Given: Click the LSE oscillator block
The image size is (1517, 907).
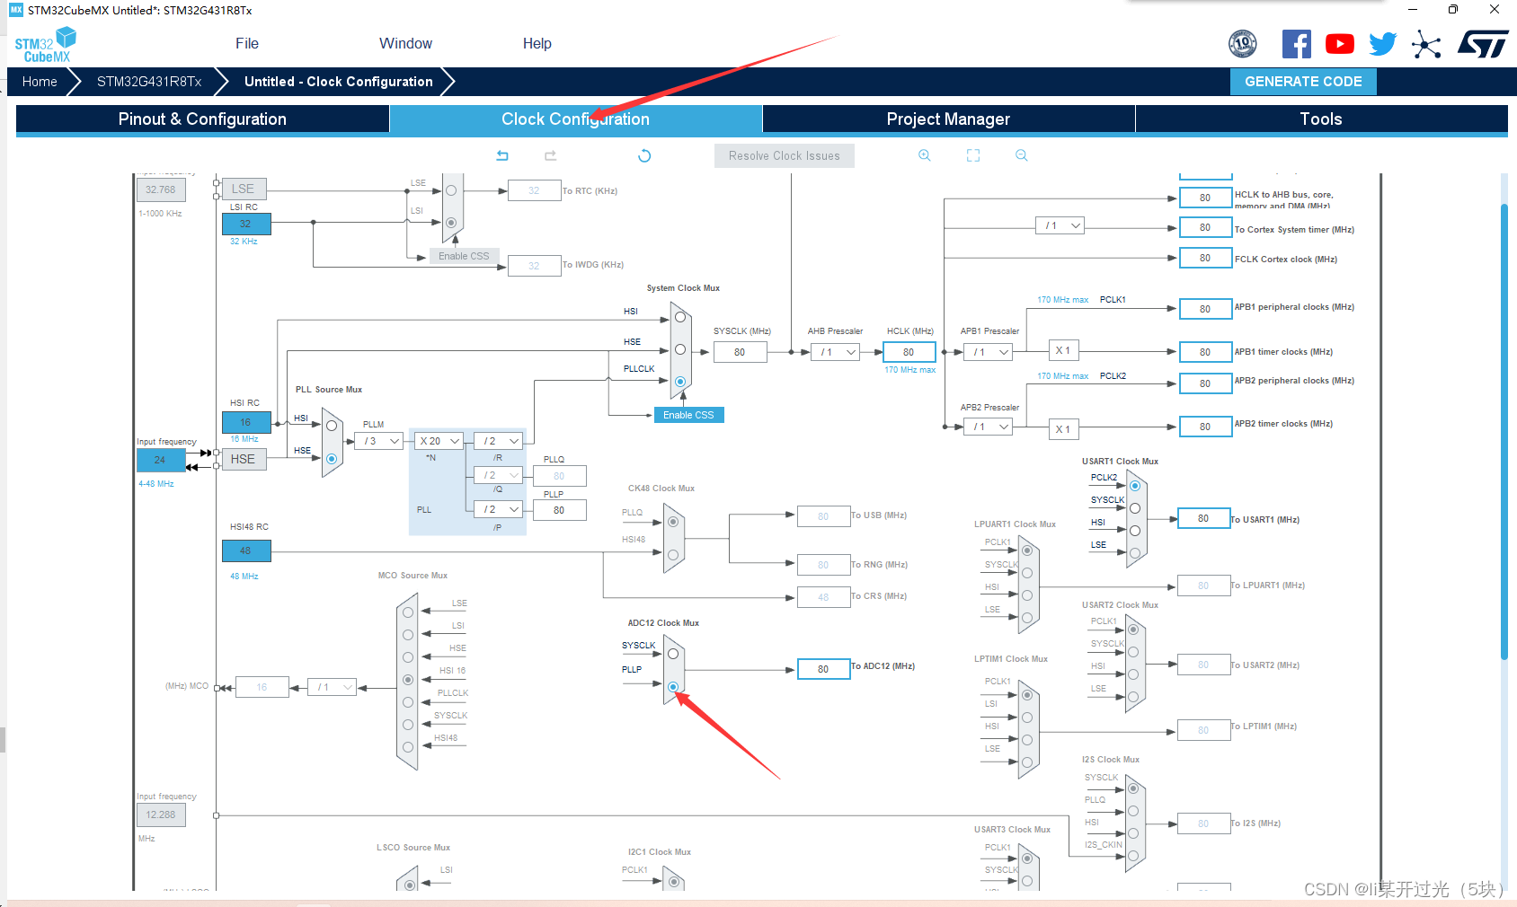Looking at the screenshot, I should pos(244,189).
